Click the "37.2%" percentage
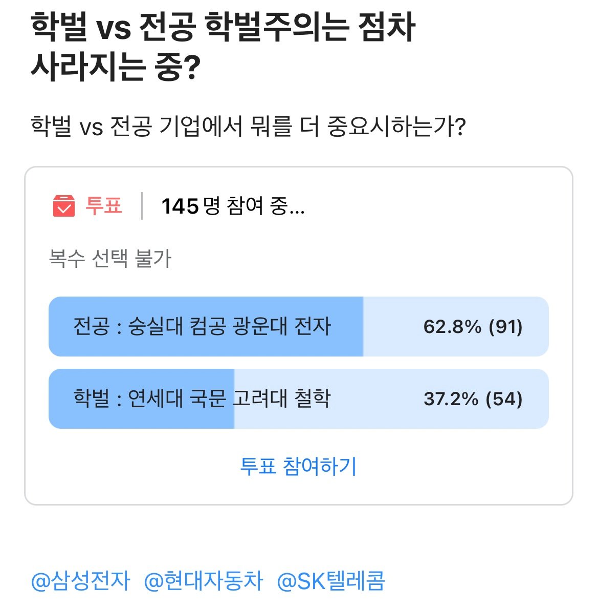The height and width of the screenshot is (608, 598). (x=451, y=399)
